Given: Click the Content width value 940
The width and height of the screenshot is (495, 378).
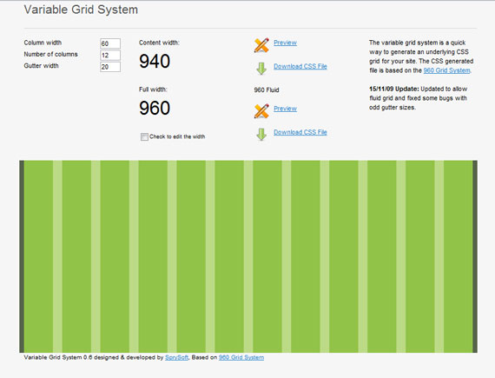Looking at the screenshot, I should click(155, 62).
